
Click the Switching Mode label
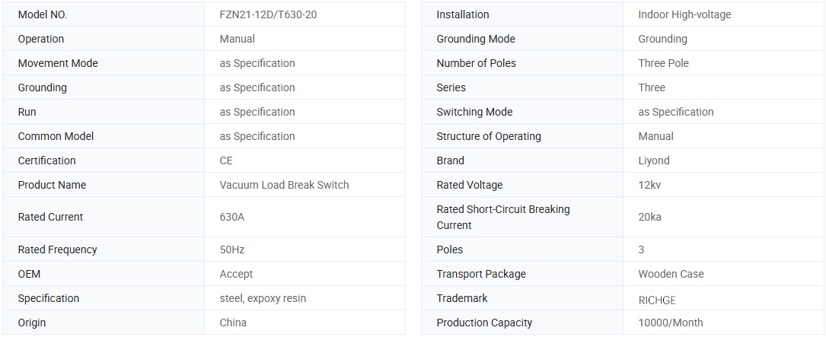[474, 112]
